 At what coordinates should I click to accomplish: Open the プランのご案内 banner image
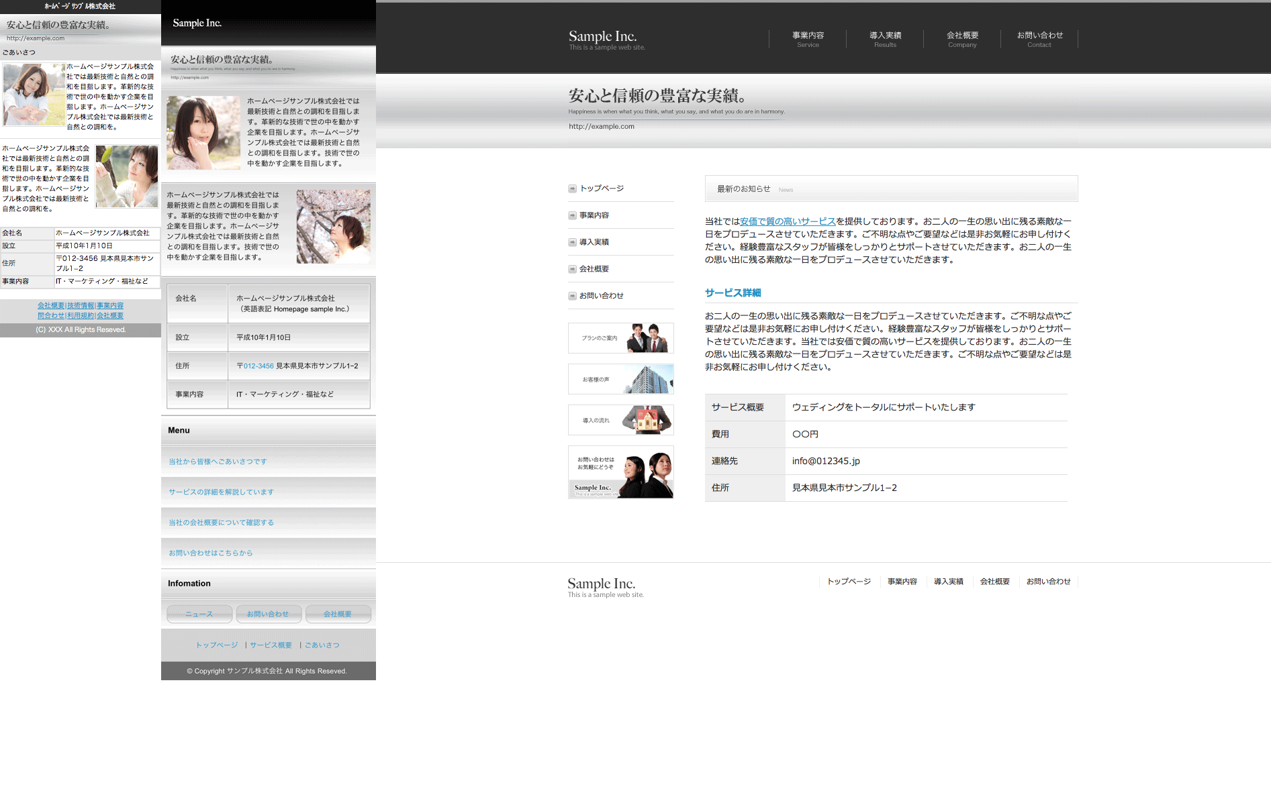pos(620,338)
